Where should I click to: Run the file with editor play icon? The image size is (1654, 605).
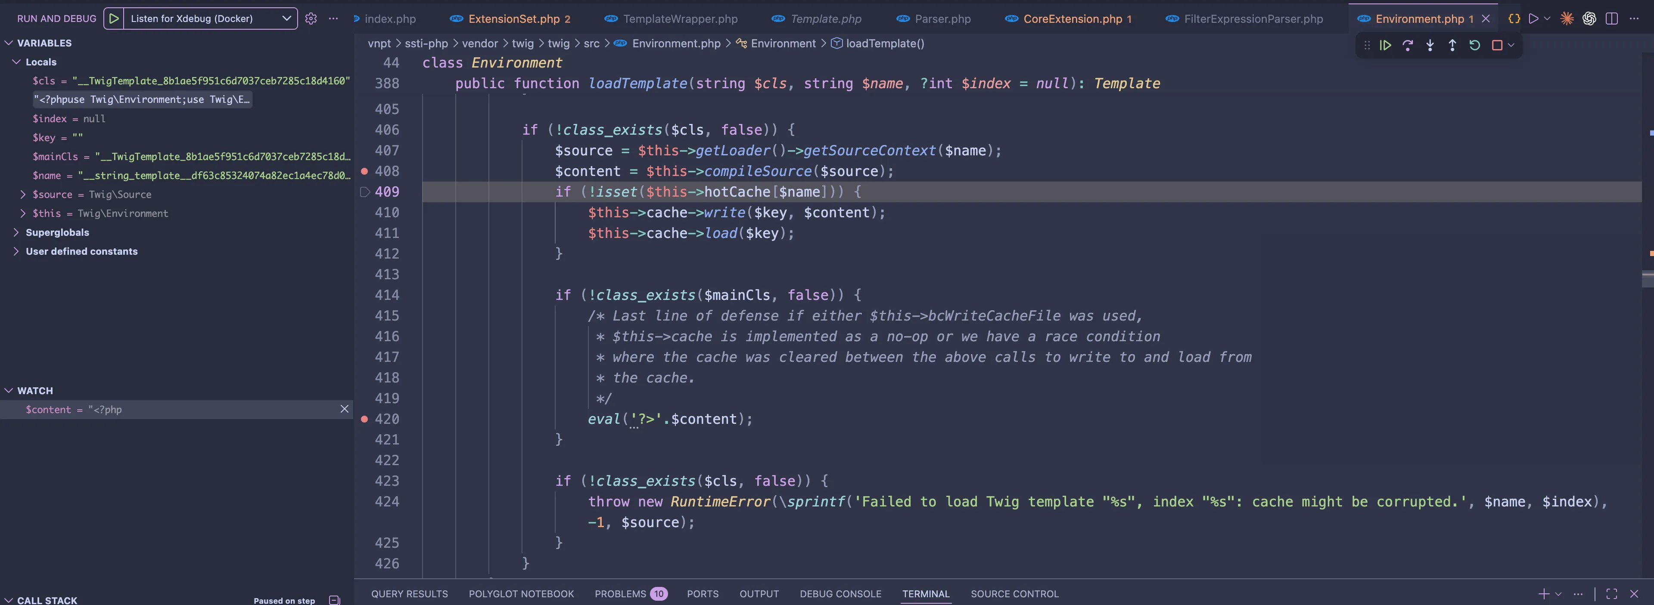1533,19
